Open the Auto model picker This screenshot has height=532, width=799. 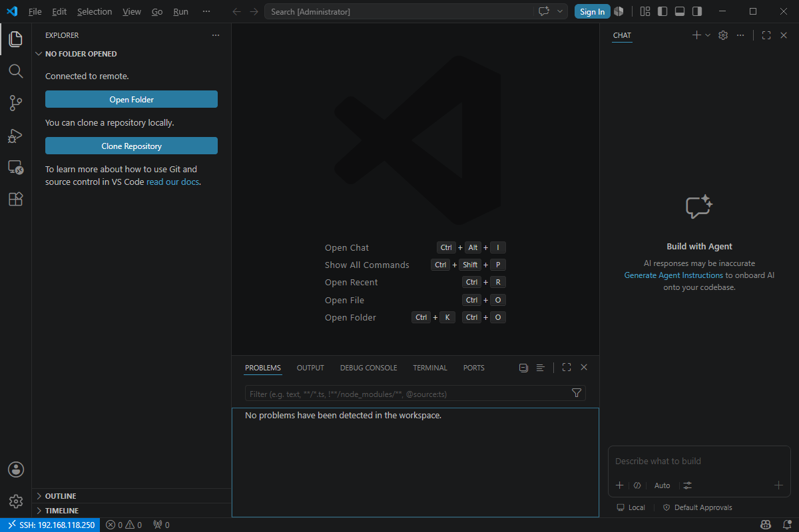point(663,485)
